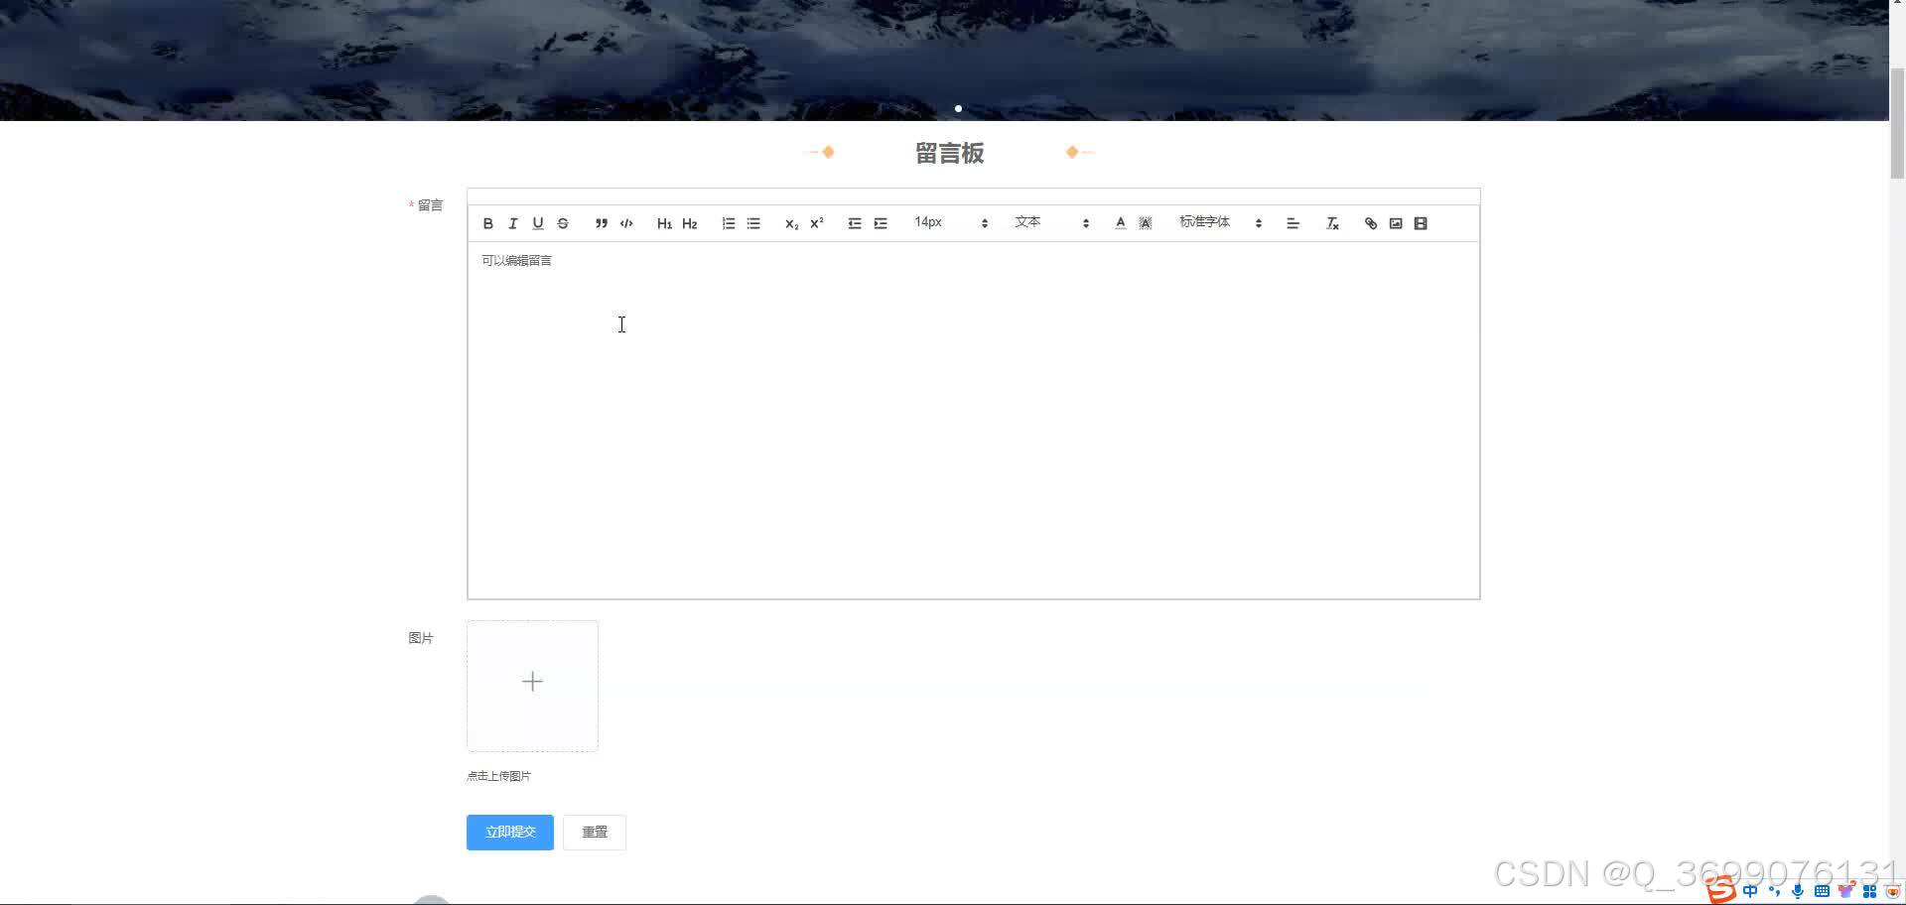The image size is (1906, 905).
Task: Click the 点击上传图片 hint text
Action: (x=498, y=776)
